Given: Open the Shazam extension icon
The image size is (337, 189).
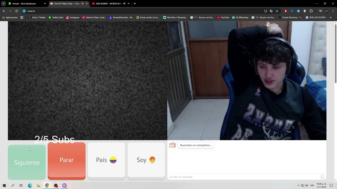Looking at the screenshot, I should pyautogui.click(x=298, y=11).
